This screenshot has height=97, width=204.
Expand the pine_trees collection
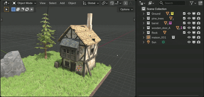click(x=144, y=18)
